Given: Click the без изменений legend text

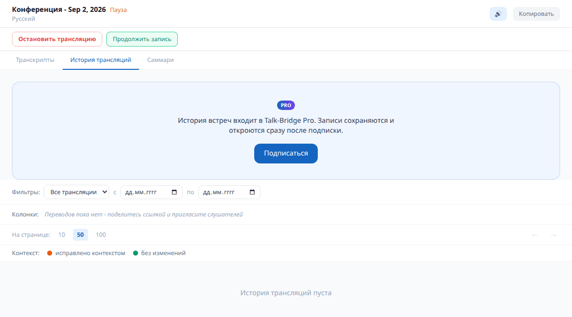Looking at the screenshot, I should [x=163, y=253].
